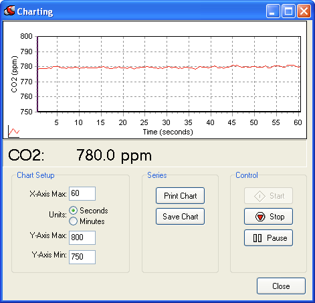Click the Y-Axis Min field showing 750

click(x=82, y=257)
